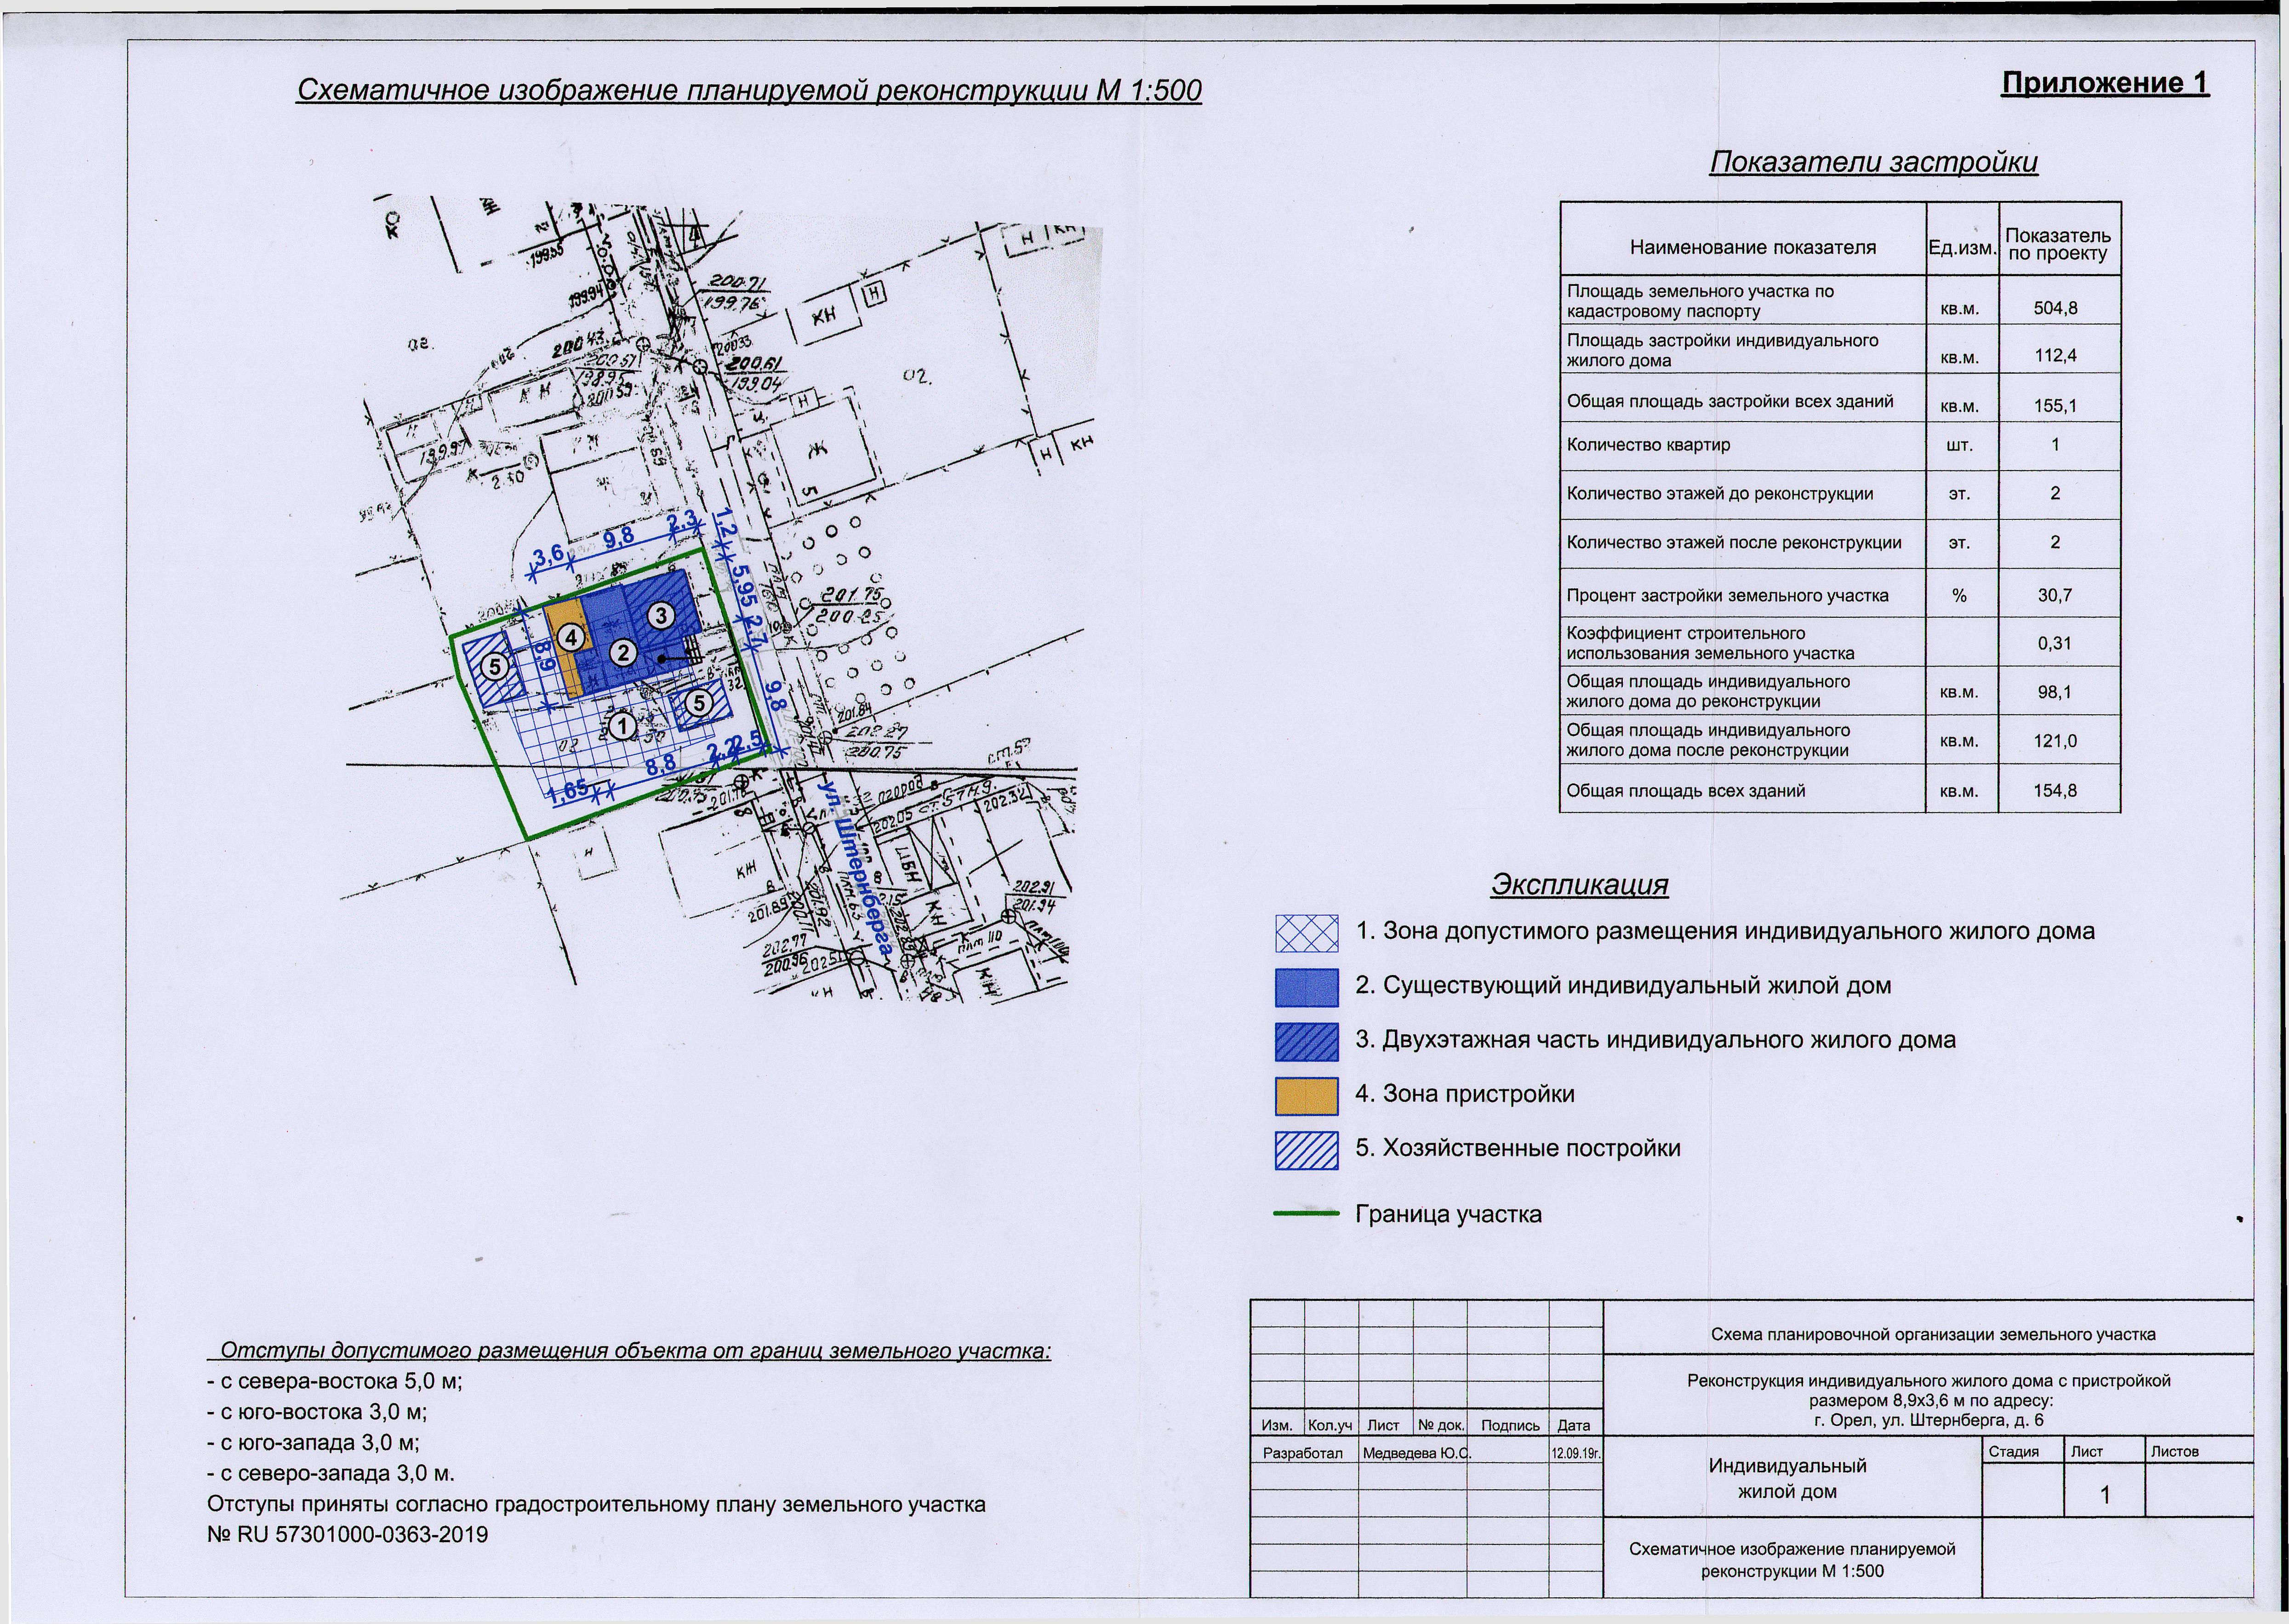Click the value 154,8 in the table

pyautogui.click(x=2055, y=790)
